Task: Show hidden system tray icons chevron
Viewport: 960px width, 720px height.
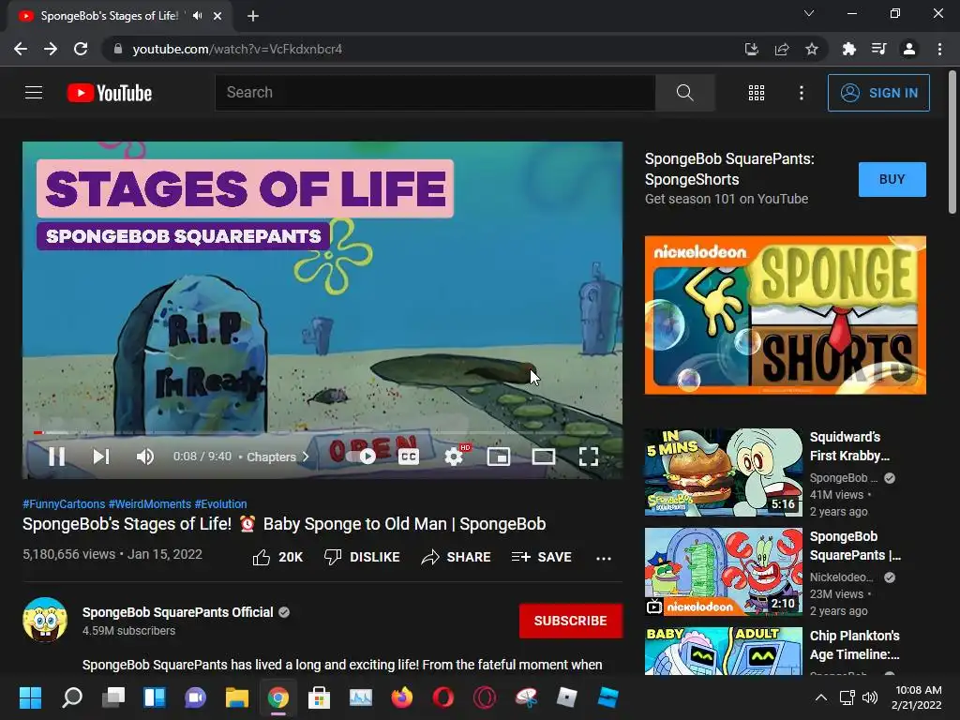Action: (821, 697)
